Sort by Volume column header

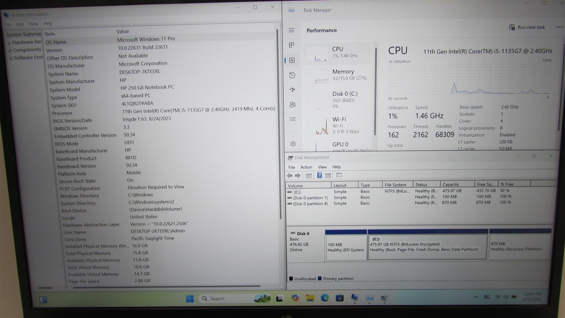point(308,186)
